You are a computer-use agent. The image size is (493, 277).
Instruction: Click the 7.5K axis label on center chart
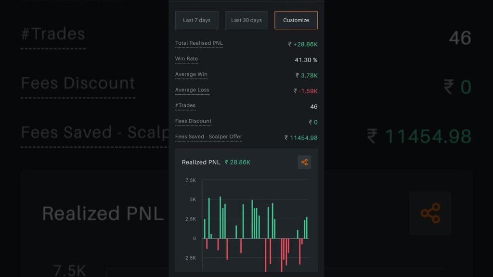(190, 180)
